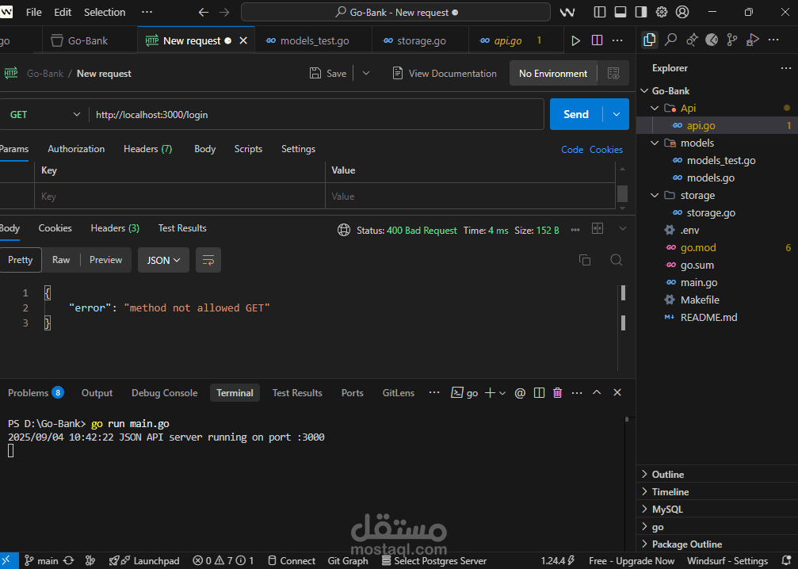Open the Source Control branch icon

pyautogui.click(x=732, y=40)
